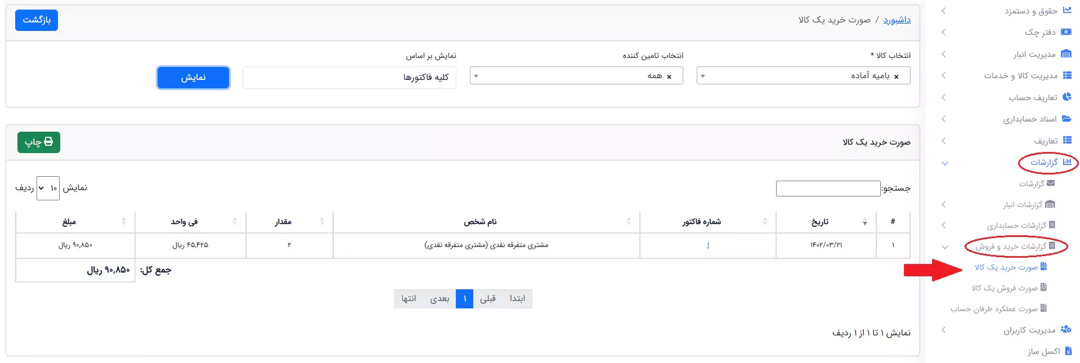This screenshot has width=1080, height=363.
Task: Click the بازگشت back button
Action: pos(37,20)
